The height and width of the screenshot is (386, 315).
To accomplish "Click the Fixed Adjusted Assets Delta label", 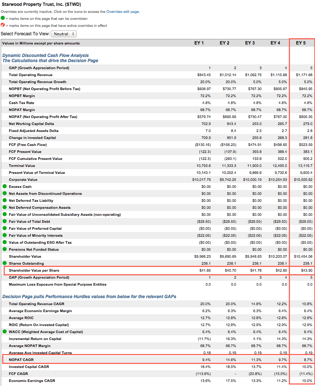I will (x=34, y=131).
